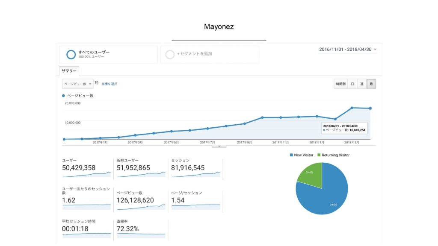The image size is (438, 246).
Task: Click the すべてのユーザー segment circle icon
Action: coord(71,55)
